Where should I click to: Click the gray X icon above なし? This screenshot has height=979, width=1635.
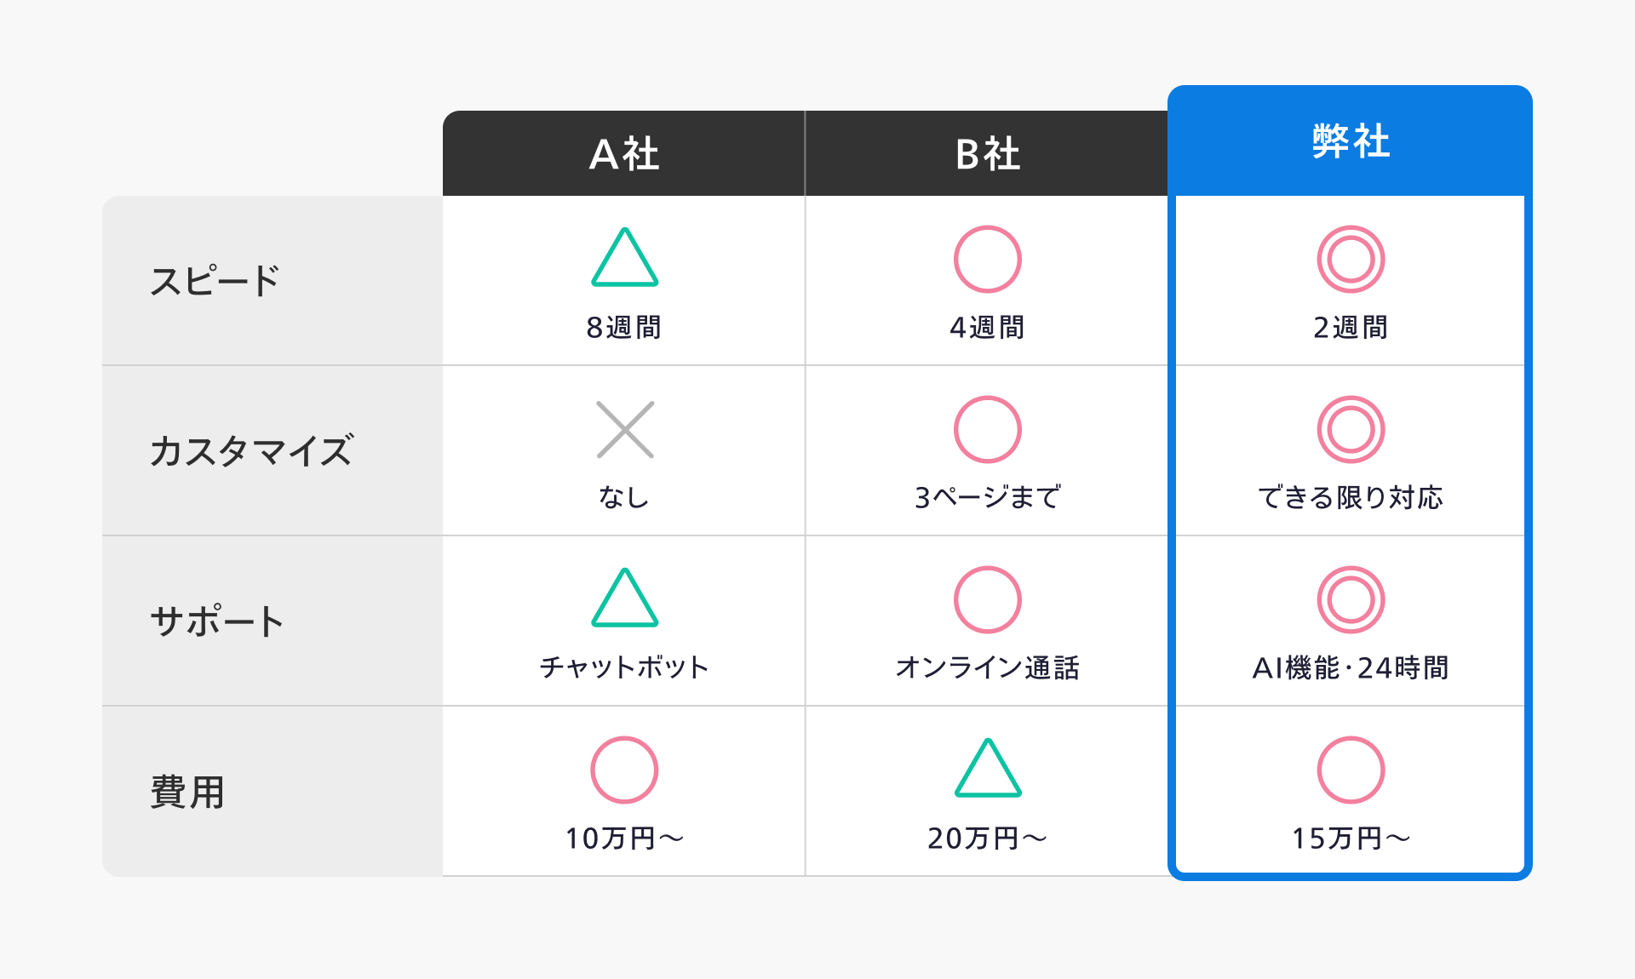click(624, 430)
